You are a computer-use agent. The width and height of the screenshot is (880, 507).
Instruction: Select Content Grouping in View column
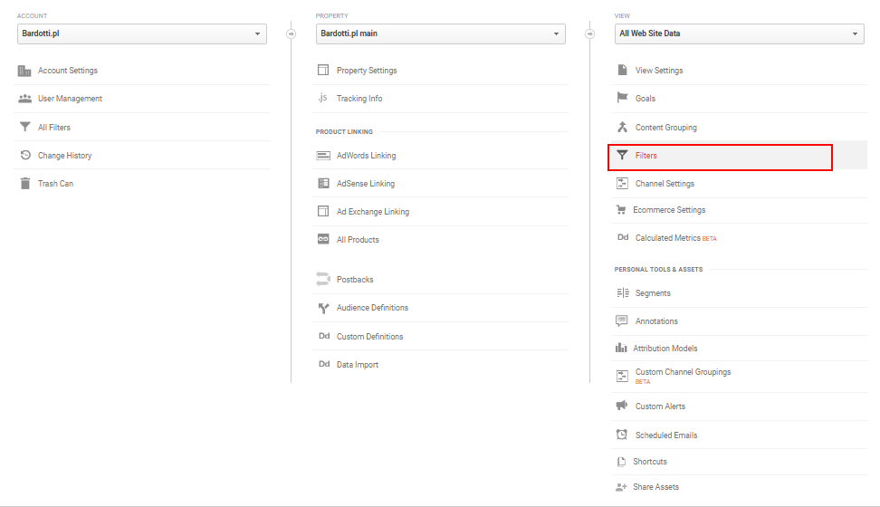665,128
